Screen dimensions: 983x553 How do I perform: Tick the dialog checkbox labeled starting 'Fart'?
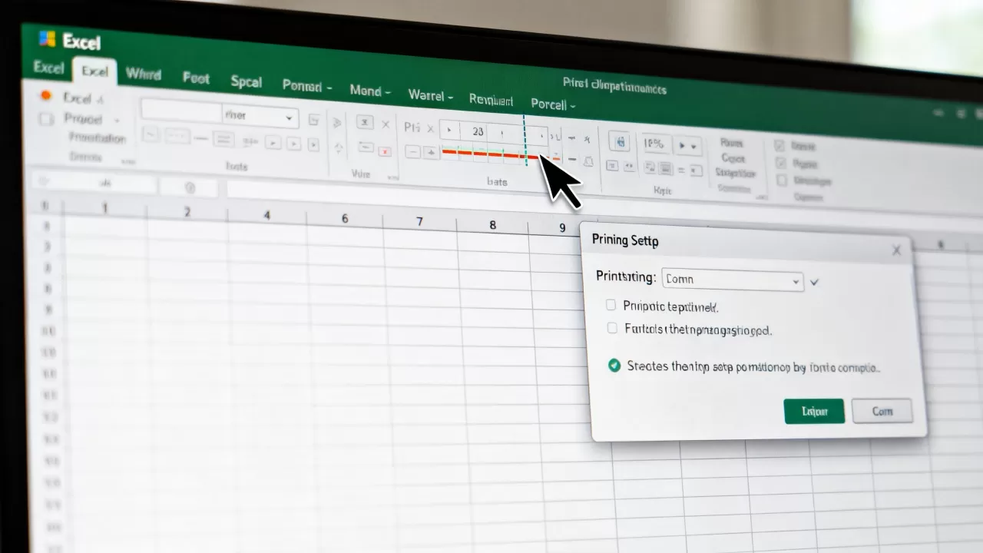click(612, 328)
